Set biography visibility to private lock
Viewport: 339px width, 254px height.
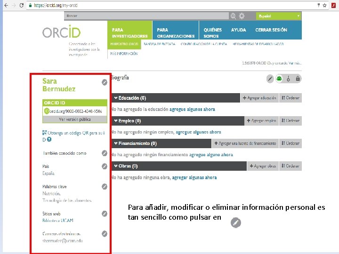(x=298, y=79)
